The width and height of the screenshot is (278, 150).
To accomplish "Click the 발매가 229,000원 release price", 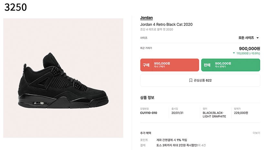I will point(241,113).
